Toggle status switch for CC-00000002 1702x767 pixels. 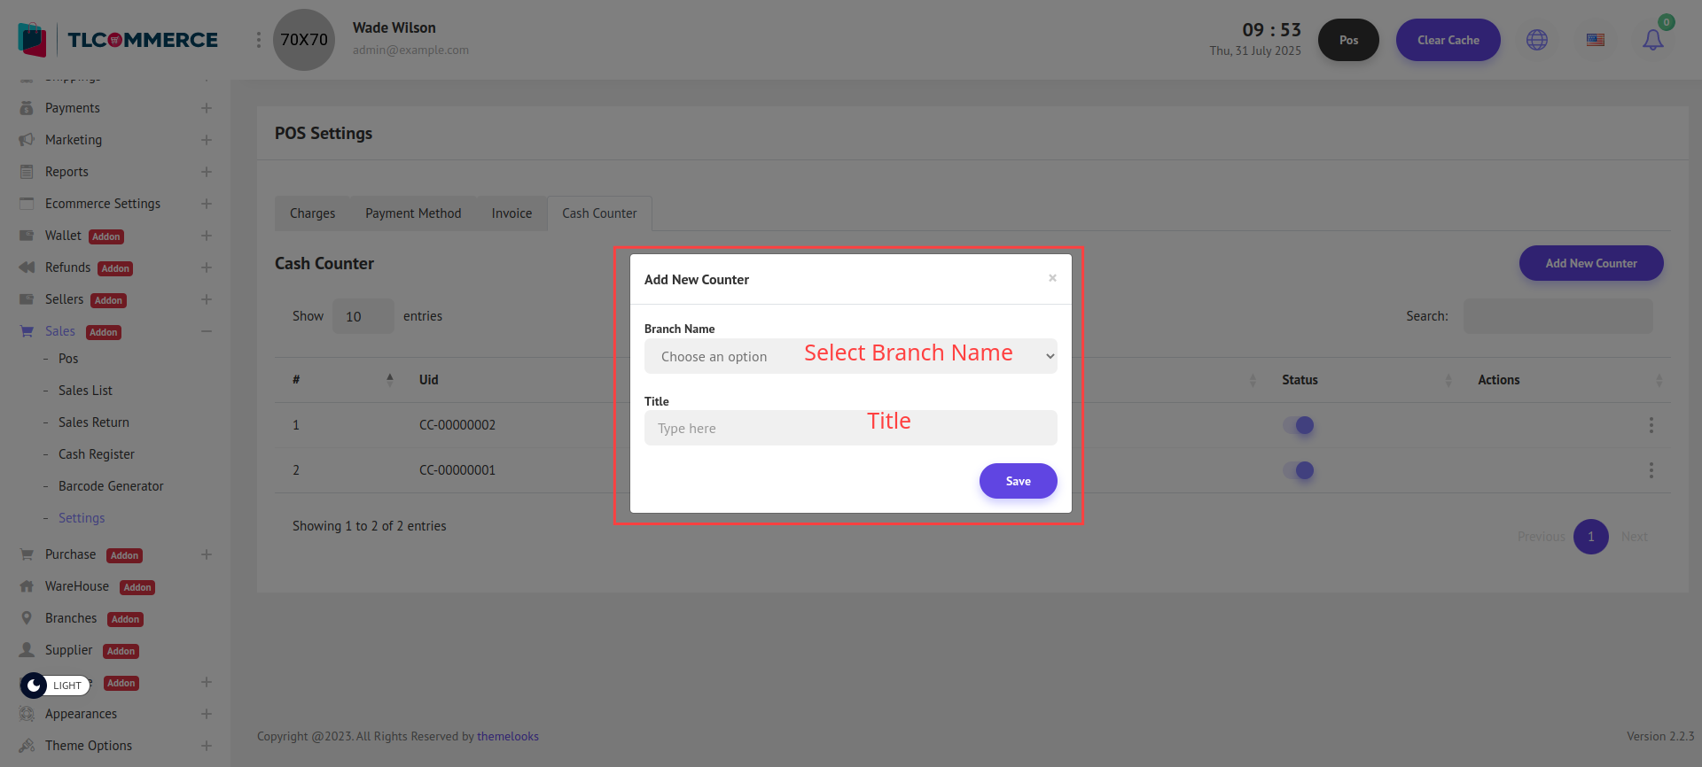pyautogui.click(x=1299, y=425)
